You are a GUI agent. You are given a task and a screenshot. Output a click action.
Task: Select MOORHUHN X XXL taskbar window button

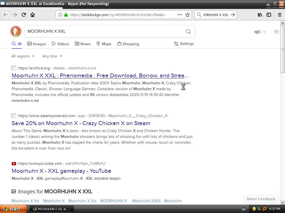tap(51, 209)
